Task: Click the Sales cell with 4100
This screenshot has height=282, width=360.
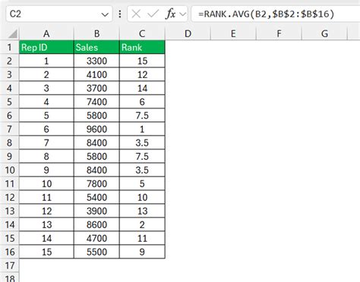Action: (96, 74)
